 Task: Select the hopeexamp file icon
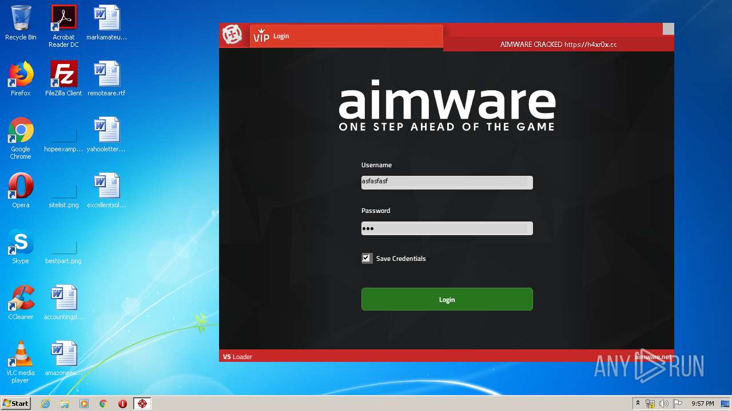click(x=63, y=140)
